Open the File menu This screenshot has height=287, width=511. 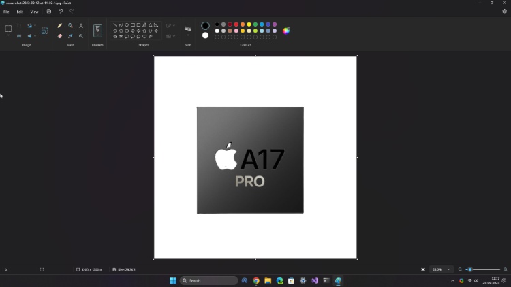click(6, 12)
